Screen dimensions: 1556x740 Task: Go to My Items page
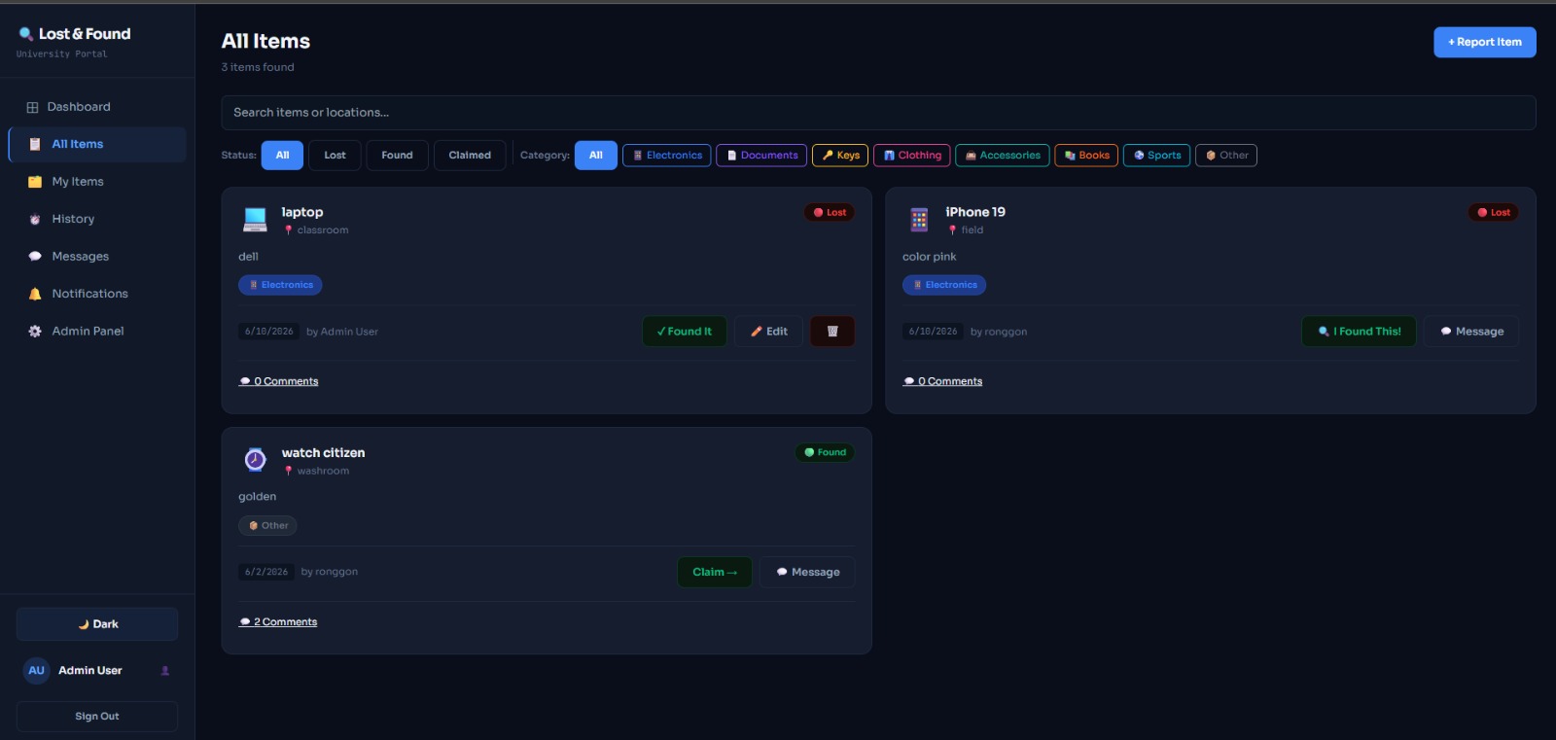coord(97,182)
